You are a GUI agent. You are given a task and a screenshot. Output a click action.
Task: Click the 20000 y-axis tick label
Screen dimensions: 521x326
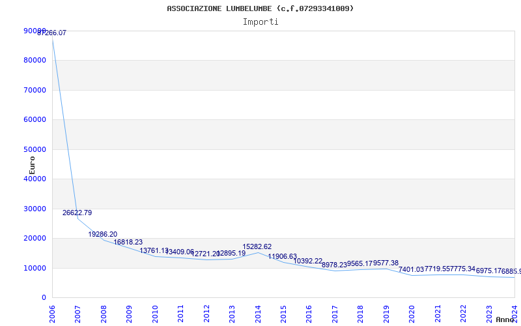tap(35, 238)
